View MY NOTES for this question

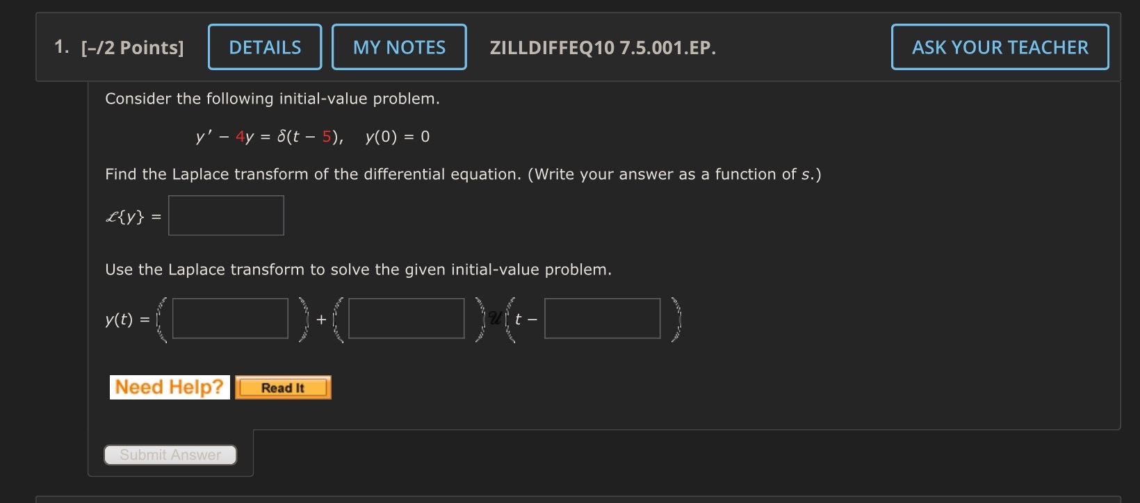pyautogui.click(x=399, y=47)
